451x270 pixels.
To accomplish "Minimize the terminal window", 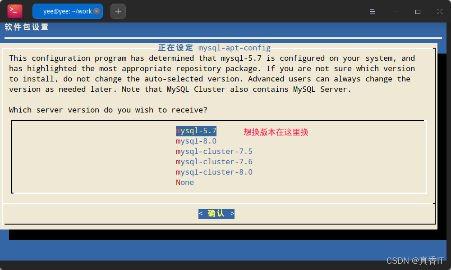I will tap(395, 12).
